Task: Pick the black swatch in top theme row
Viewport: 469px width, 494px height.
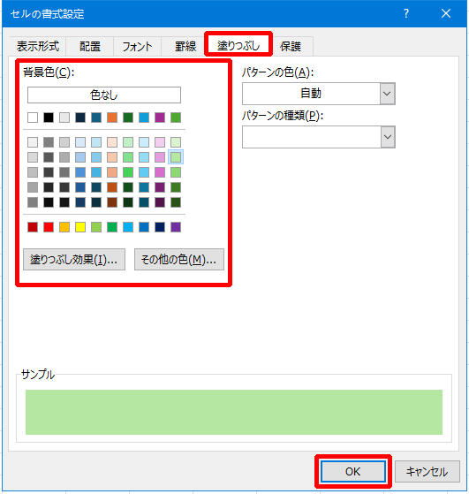Action: click(49, 118)
